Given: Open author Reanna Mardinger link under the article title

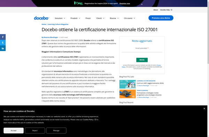Looking at the screenshot, I should 51,37.
